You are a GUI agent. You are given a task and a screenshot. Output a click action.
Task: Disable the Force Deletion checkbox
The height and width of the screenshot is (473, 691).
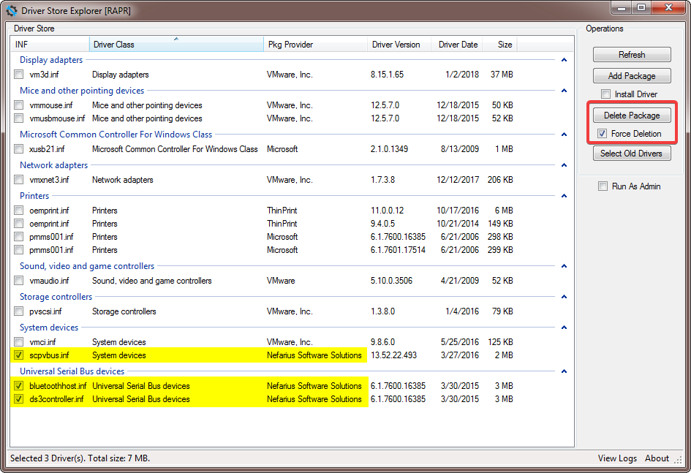click(602, 134)
